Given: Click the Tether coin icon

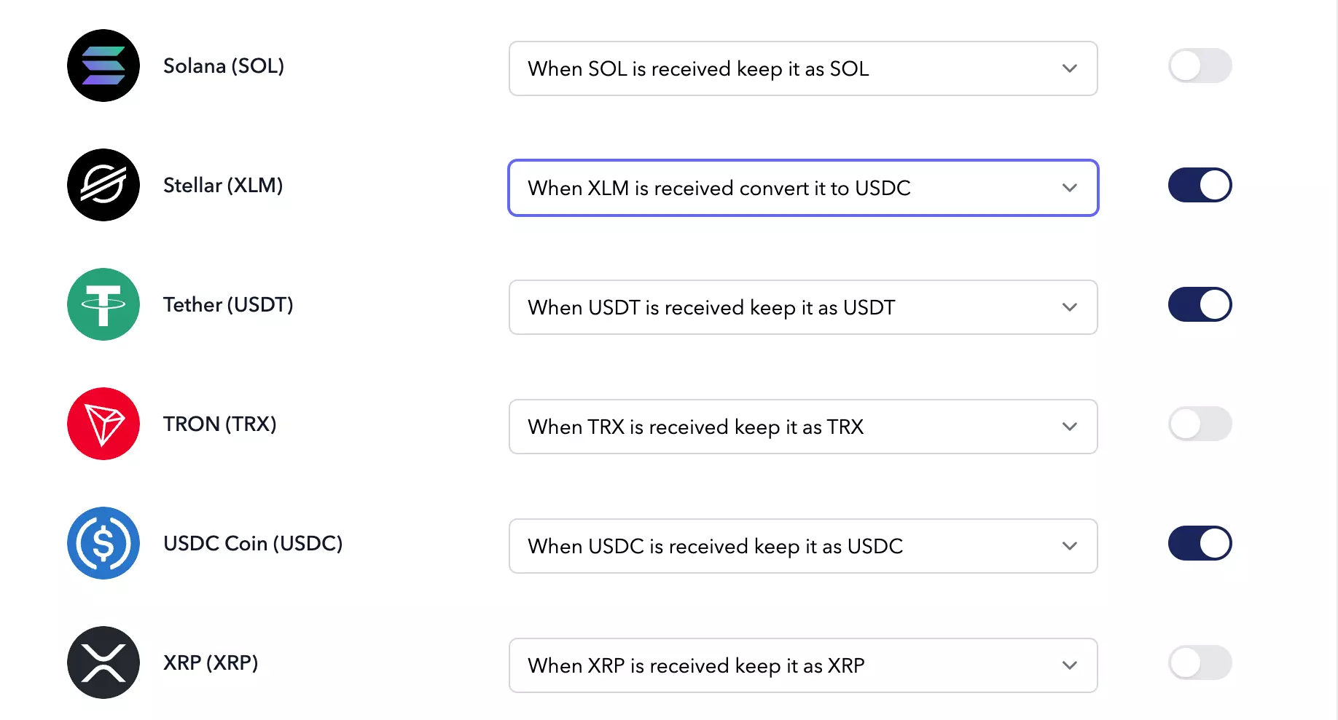Looking at the screenshot, I should point(103,304).
